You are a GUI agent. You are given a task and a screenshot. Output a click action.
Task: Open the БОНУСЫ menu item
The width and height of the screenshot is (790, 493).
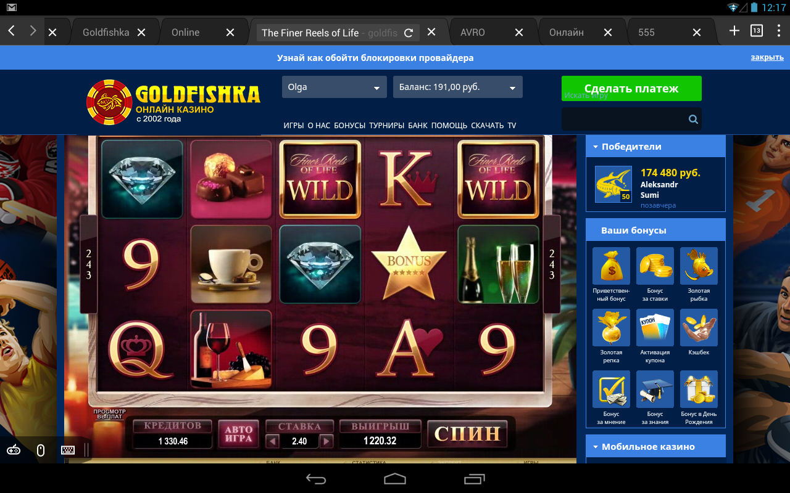(349, 125)
